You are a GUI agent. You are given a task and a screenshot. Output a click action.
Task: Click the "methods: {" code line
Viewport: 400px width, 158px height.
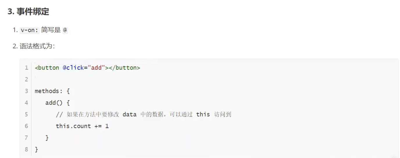pyautogui.click(x=52, y=91)
